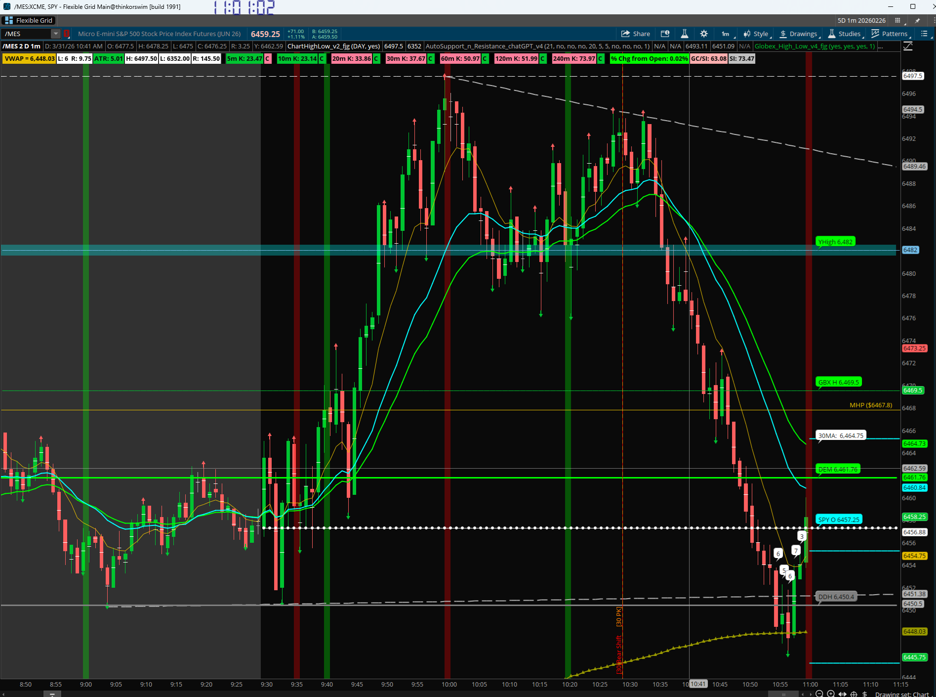The image size is (936, 697).
Task: Toggle the dollar sign price icon at bottom
Action: click(864, 694)
